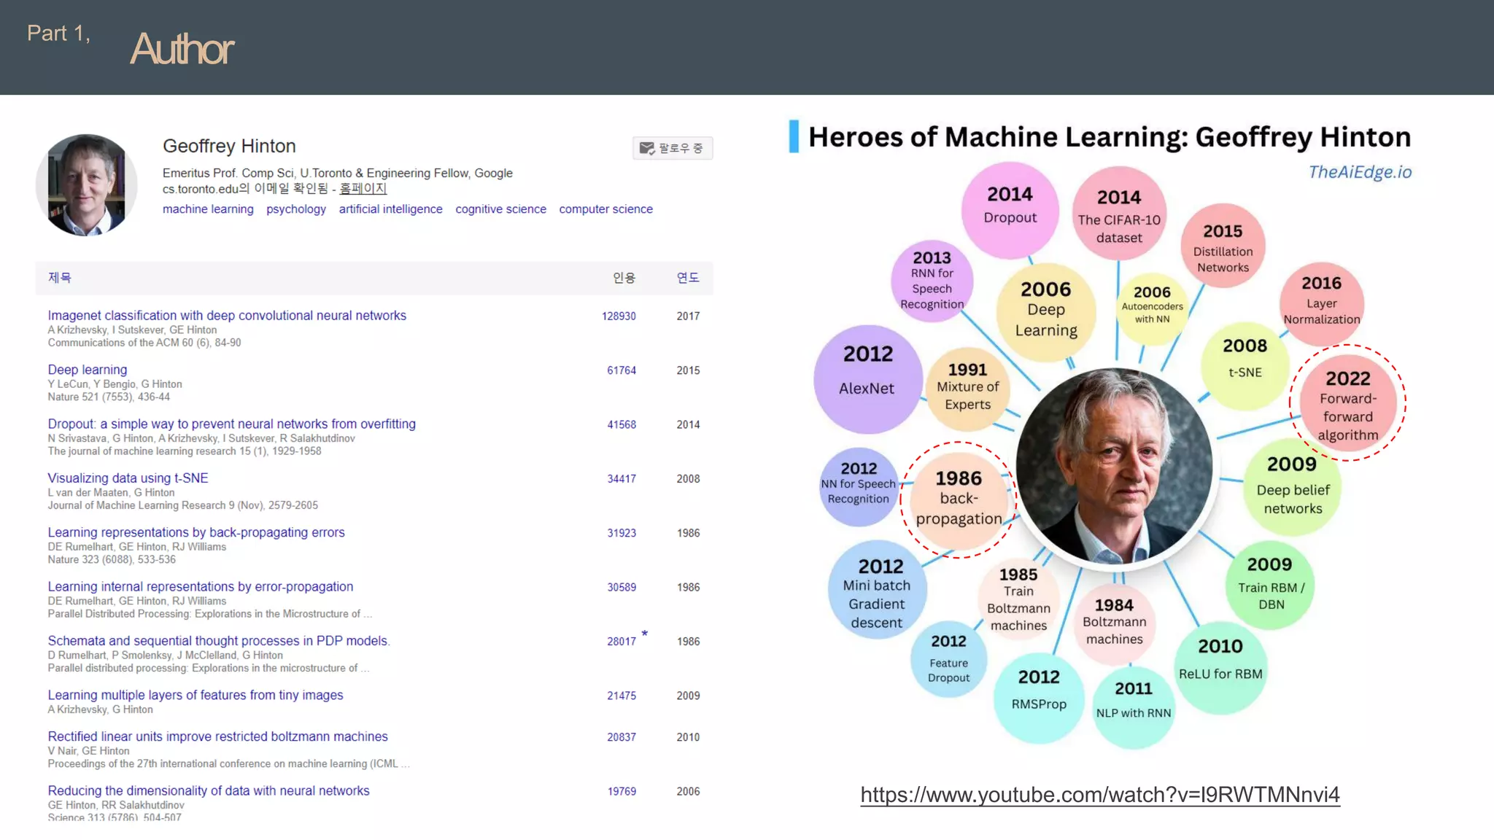The width and height of the screenshot is (1494, 840).
Task: Click citation count 21475
Action: [x=622, y=696]
